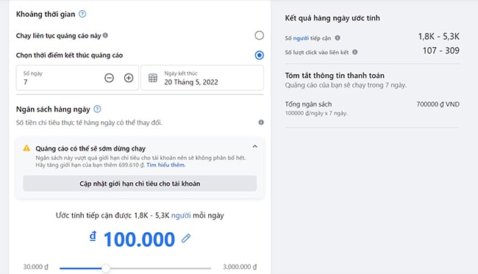This screenshot has width=478, height=274.
Task: Click the 3.000.000 đ maximum label
Action: click(240, 267)
